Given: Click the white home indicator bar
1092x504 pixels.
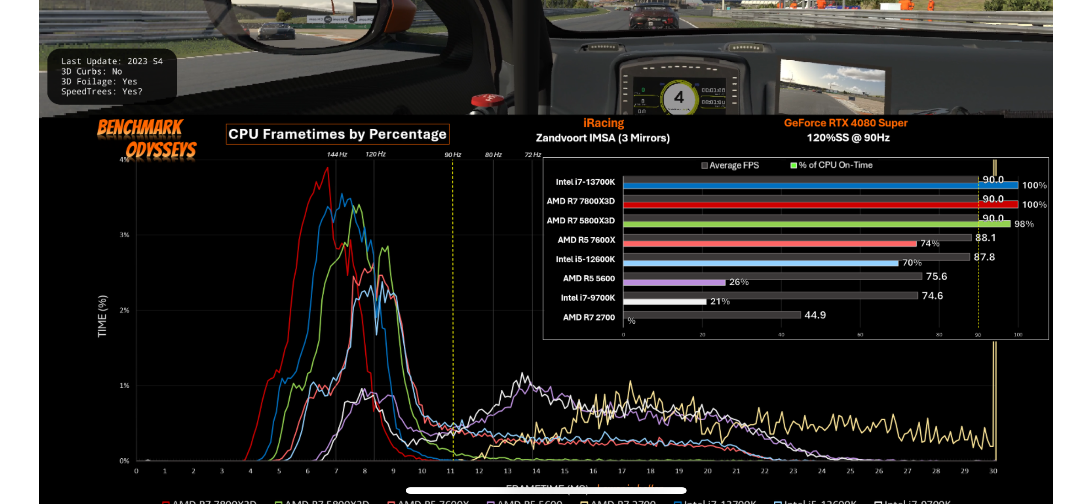Looking at the screenshot, I should [546, 490].
